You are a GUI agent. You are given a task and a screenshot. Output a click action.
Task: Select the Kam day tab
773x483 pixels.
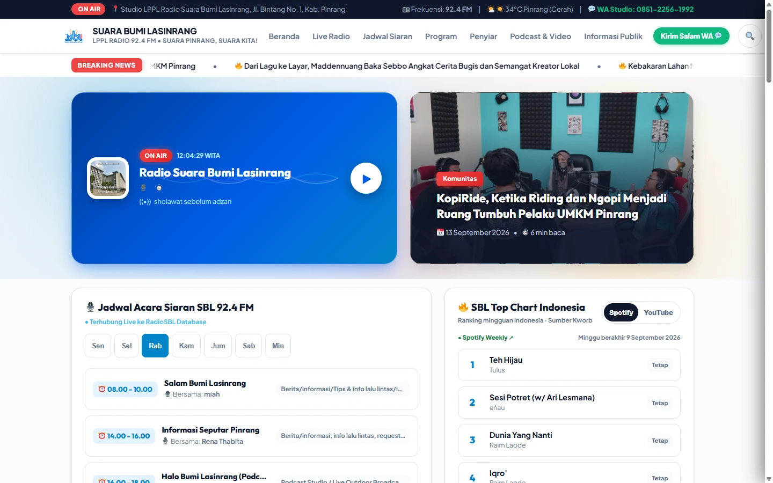tap(186, 346)
